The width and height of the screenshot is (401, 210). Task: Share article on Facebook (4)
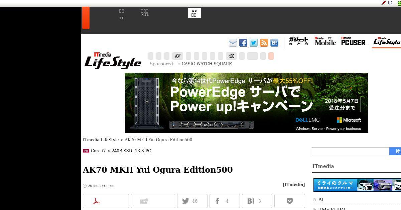point(225,201)
